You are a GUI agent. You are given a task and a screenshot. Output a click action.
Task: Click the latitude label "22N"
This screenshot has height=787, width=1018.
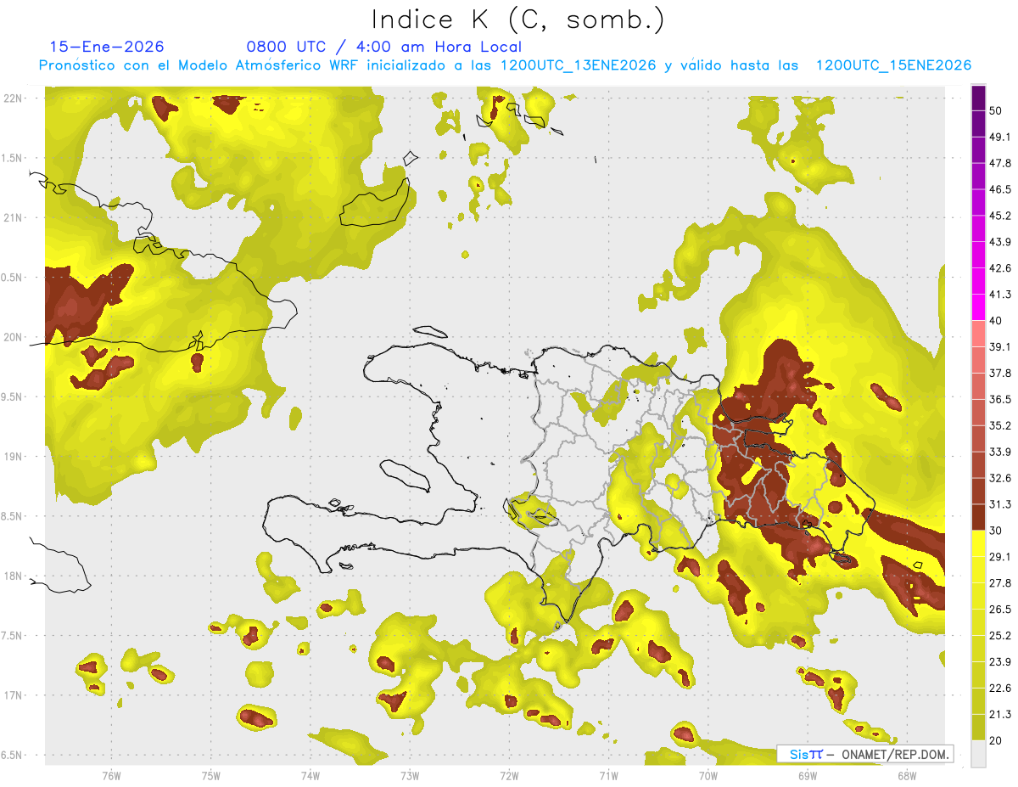coord(13,98)
